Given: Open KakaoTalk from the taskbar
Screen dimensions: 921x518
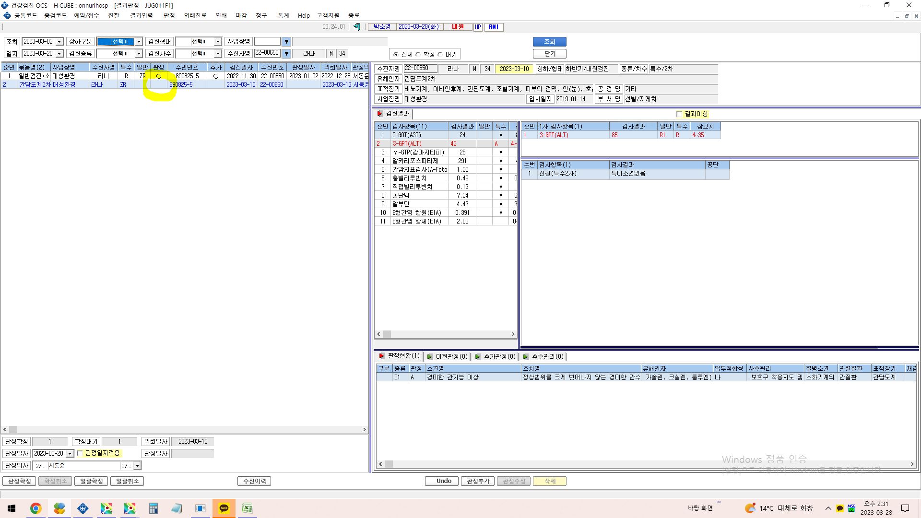Looking at the screenshot, I should [224, 508].
